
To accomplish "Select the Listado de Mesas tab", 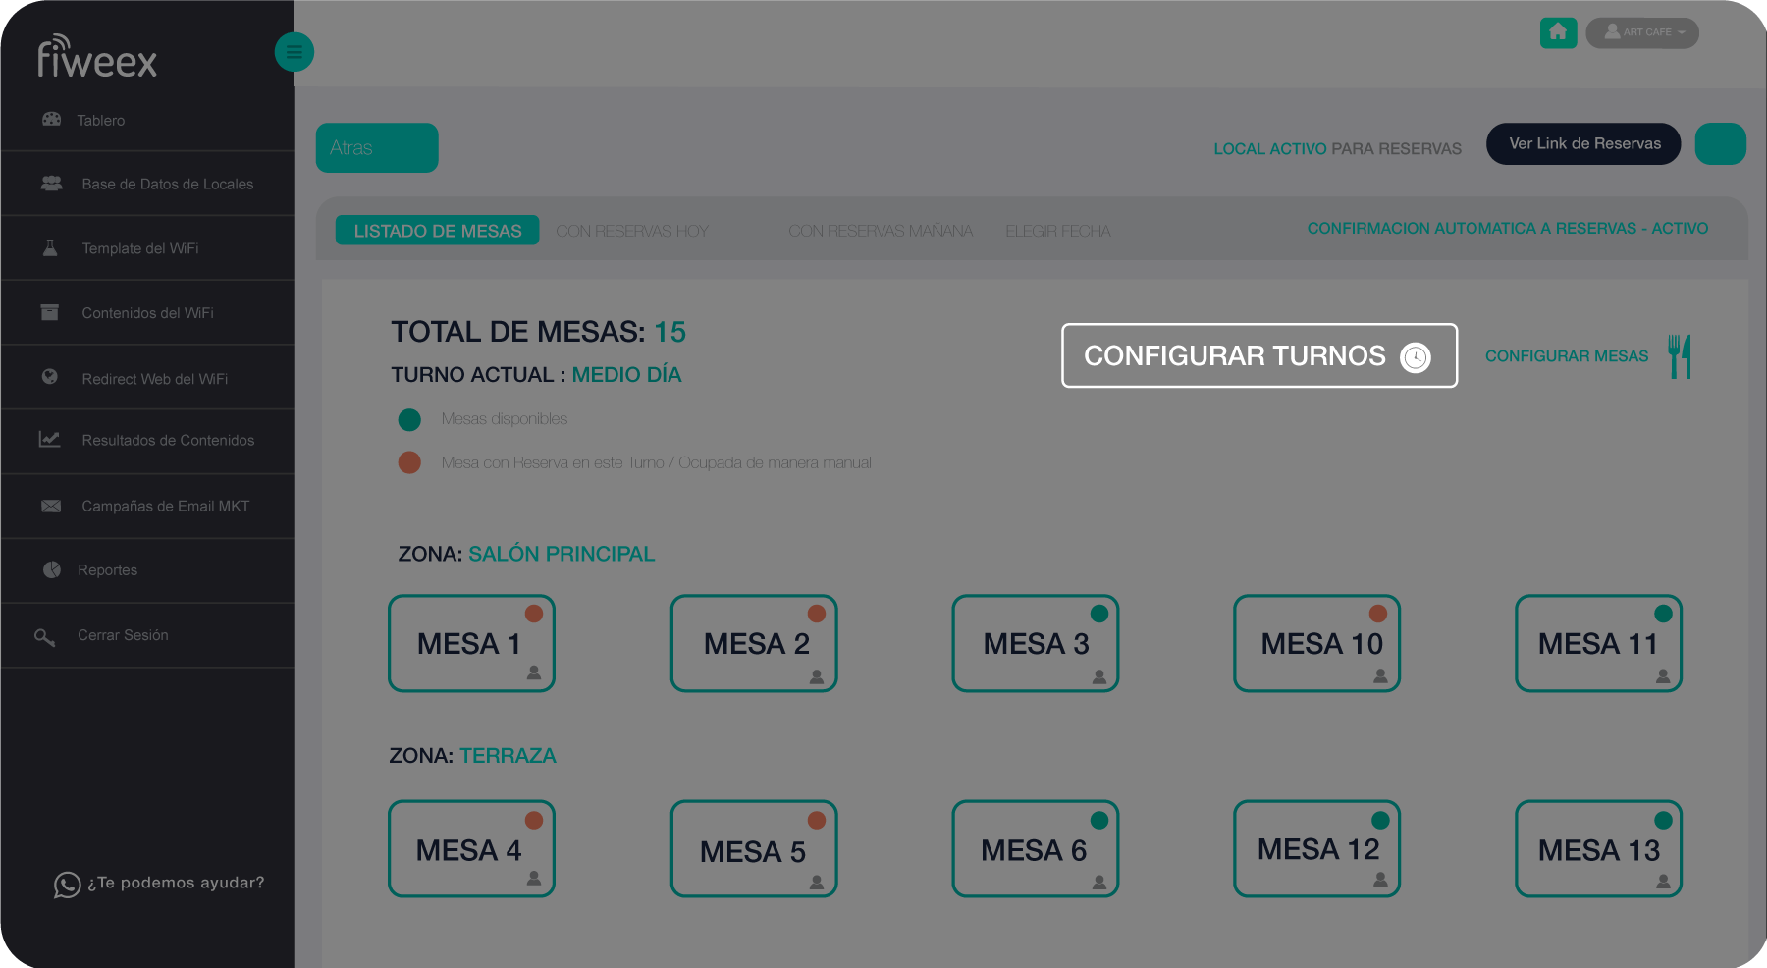I will pos(437,231).
